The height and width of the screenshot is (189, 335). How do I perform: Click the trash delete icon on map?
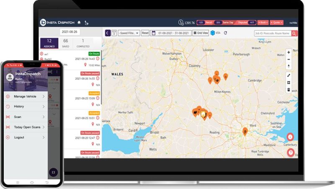pos(289,90)
